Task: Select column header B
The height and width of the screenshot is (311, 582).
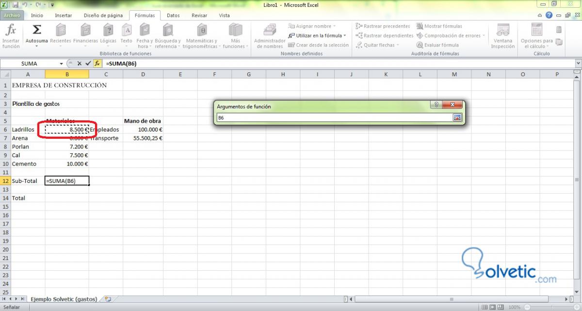Action: pyautogui.click(x=67, y=74)
